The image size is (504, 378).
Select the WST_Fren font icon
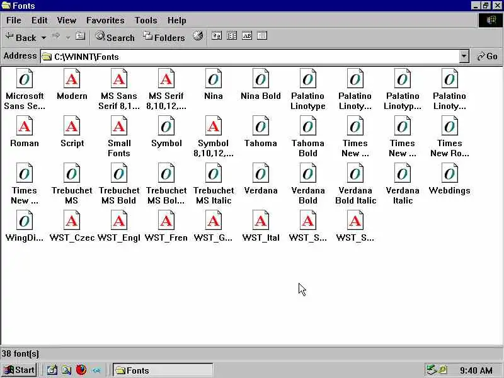pyautogui.click(x=166, y=220)
